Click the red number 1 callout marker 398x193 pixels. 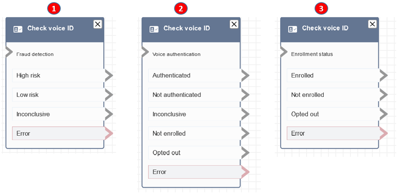click(x=53, y=8)
